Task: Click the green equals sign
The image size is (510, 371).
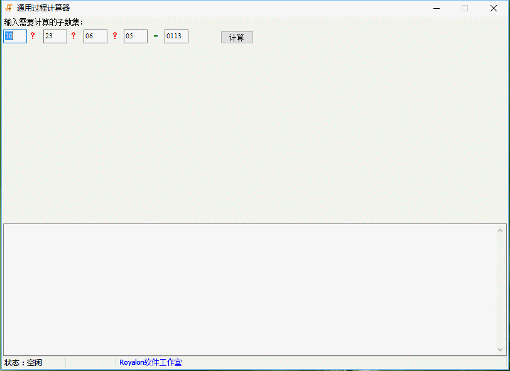Action: pyautogui.click(x=156, y=36)
